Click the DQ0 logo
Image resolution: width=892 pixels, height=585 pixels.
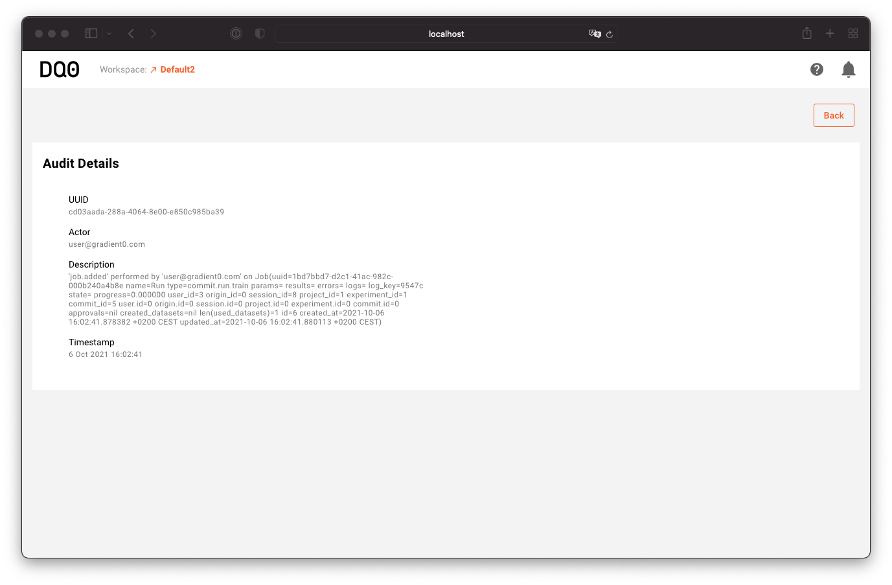pyautogui.click(x=60, y=69)
